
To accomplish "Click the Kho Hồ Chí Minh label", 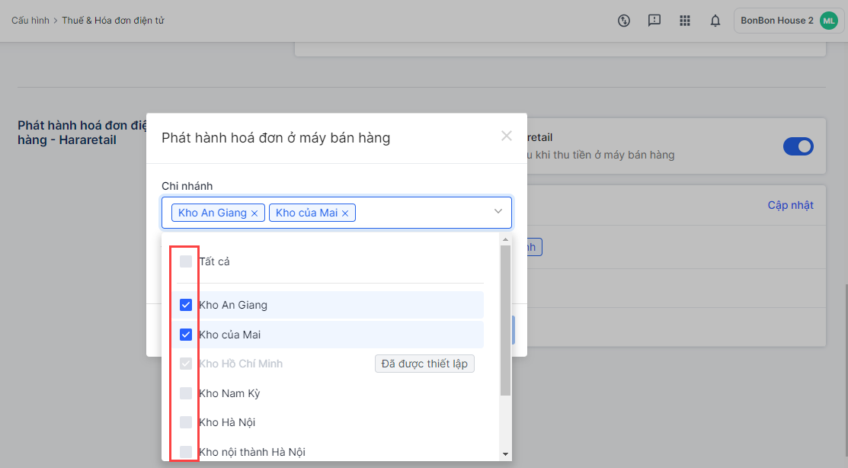I will click(x=241, y=364).
